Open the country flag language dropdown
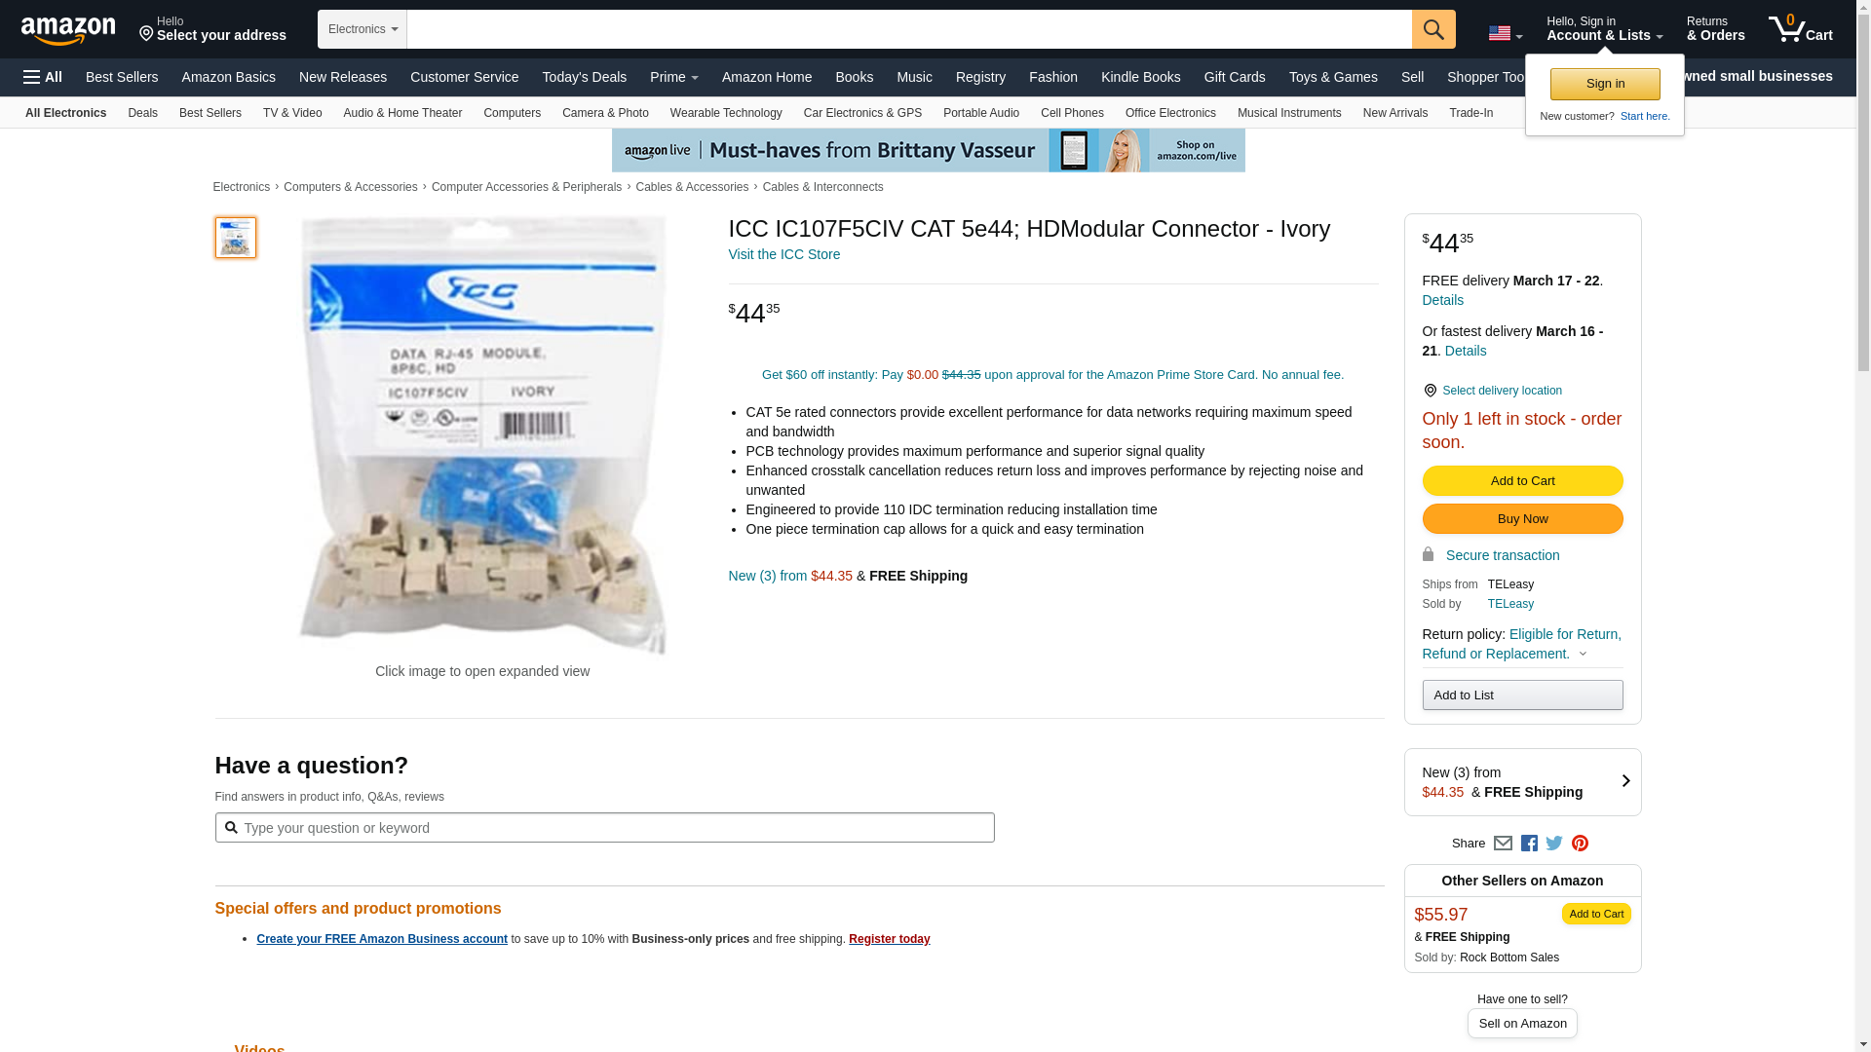Image resolution: width=1871 pixels, height=1052 pixels. click(x=1506, y=34)
